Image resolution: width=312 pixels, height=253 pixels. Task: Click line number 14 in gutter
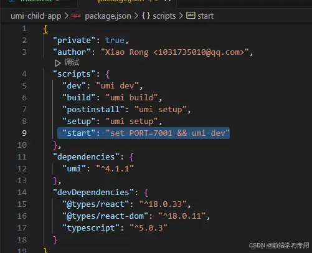[22, 193]
